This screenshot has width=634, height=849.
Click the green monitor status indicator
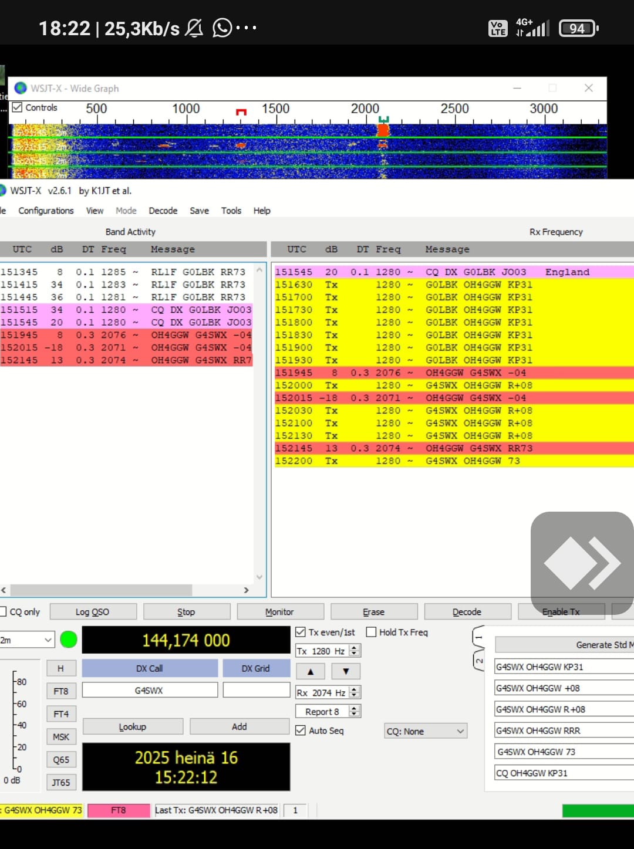[69, 640]
